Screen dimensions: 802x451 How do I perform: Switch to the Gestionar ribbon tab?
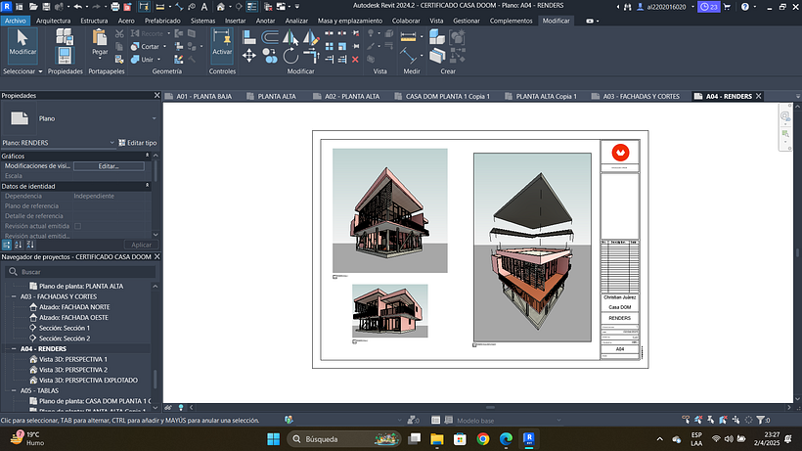click(467, 21)
